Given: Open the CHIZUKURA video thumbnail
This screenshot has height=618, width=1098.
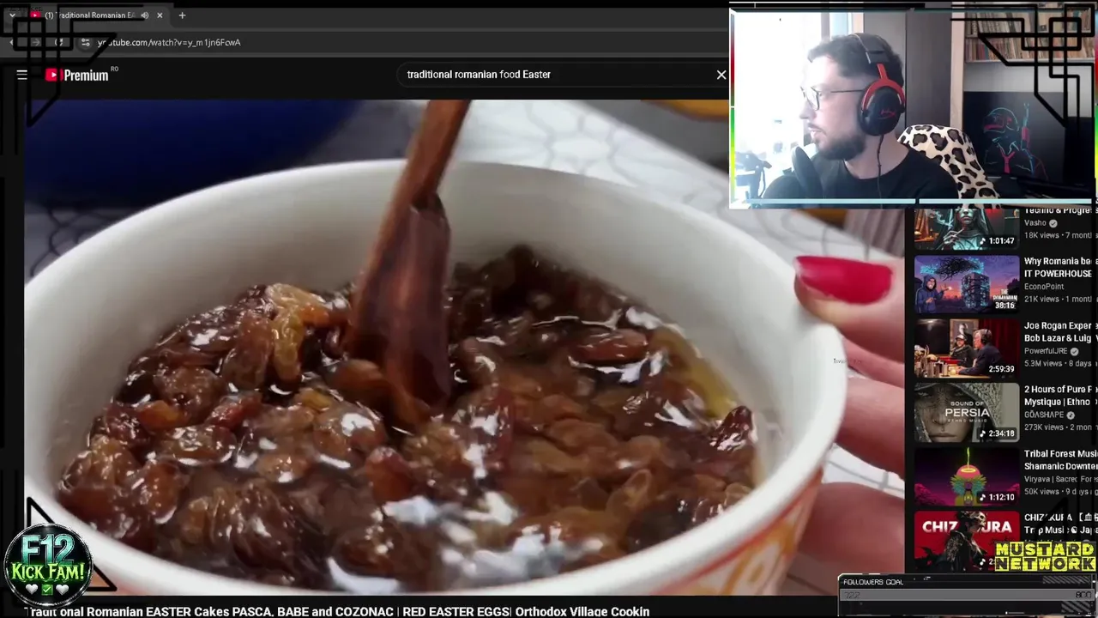Looking at the screenshot, I should (967, 541).
